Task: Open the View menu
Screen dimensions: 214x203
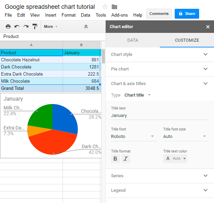Action: click(35, 15)
